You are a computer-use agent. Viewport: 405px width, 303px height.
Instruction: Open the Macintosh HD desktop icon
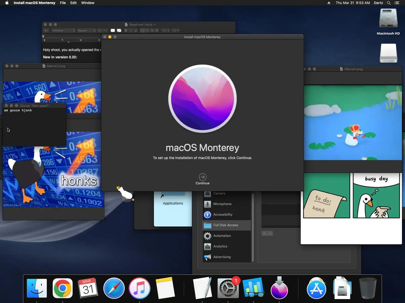[x=388, y=18]
